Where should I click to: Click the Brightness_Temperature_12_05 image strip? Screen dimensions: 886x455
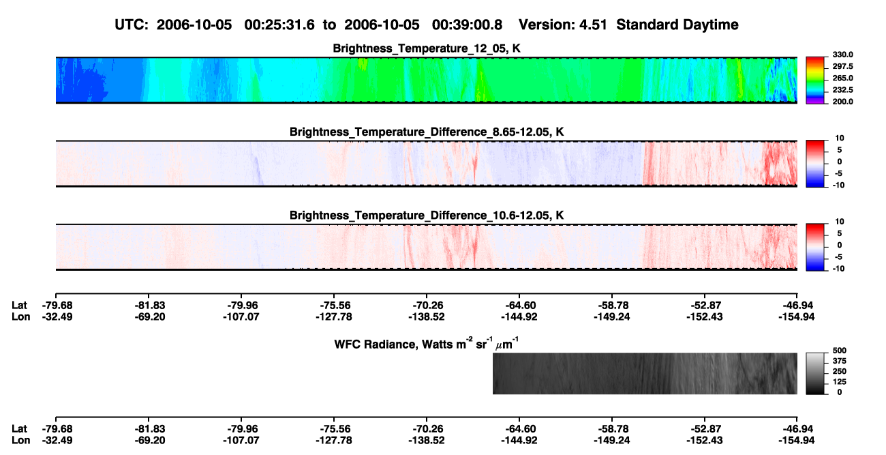[x=426, y=80]
